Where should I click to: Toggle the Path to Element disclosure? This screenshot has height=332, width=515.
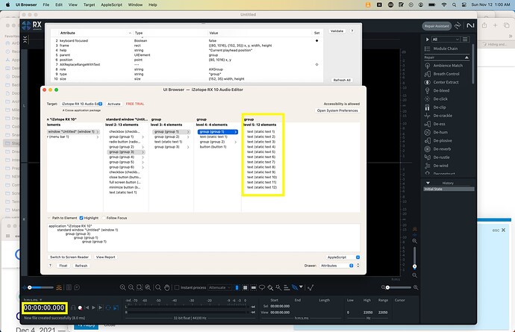point(49,218)
